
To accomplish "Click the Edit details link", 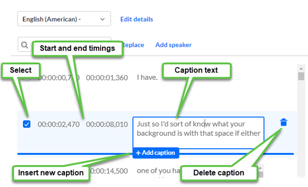I will tap(136, 19).
